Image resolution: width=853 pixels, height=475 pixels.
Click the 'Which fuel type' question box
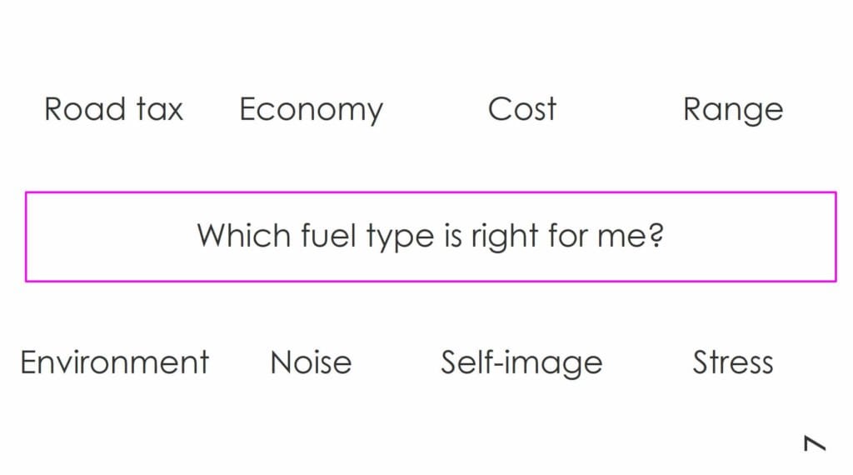[x=431, y=237]
